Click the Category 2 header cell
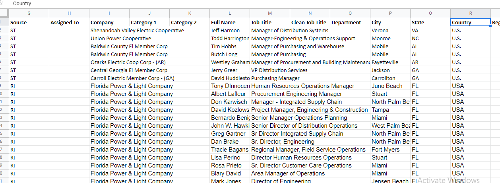This screenshot has height=183, width=500. (190, 22)
